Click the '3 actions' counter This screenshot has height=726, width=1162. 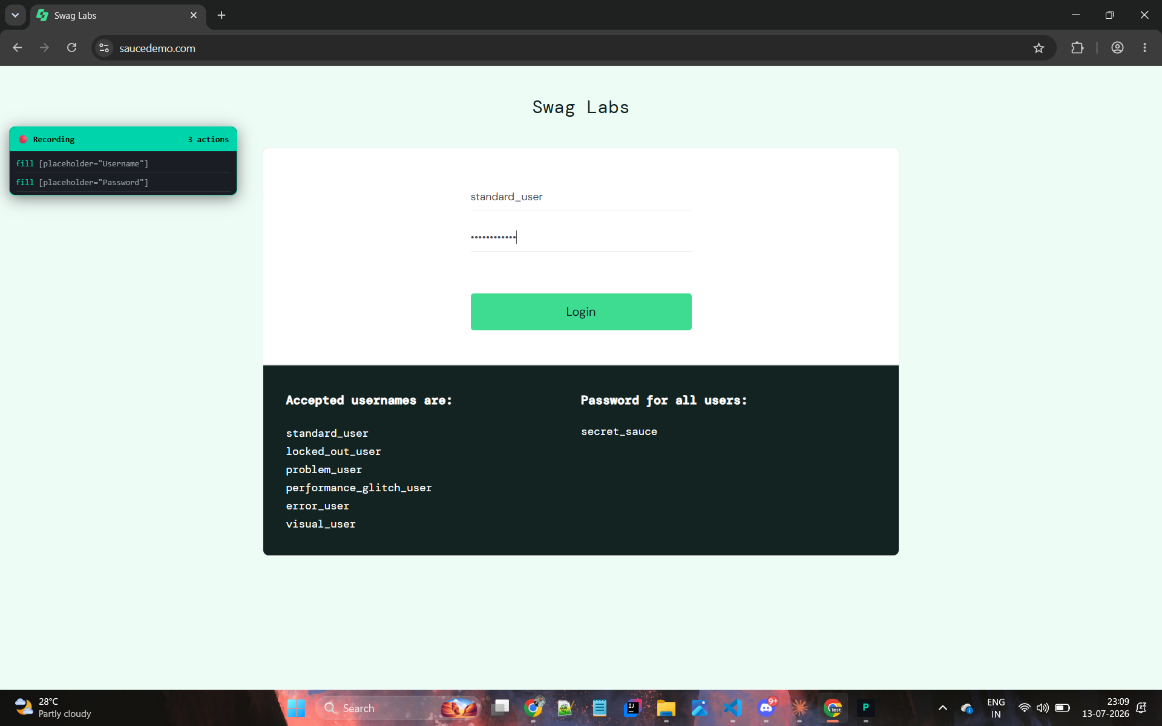(x=208, y=139)
